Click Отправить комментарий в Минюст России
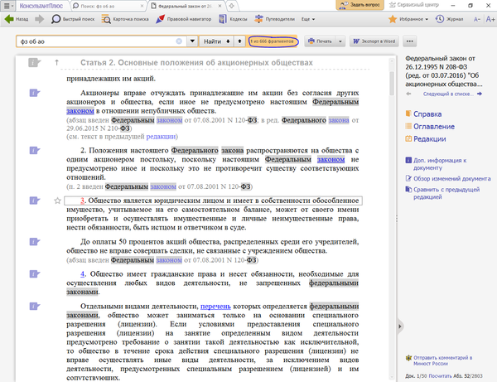497x382 pixels. point(439,360)
